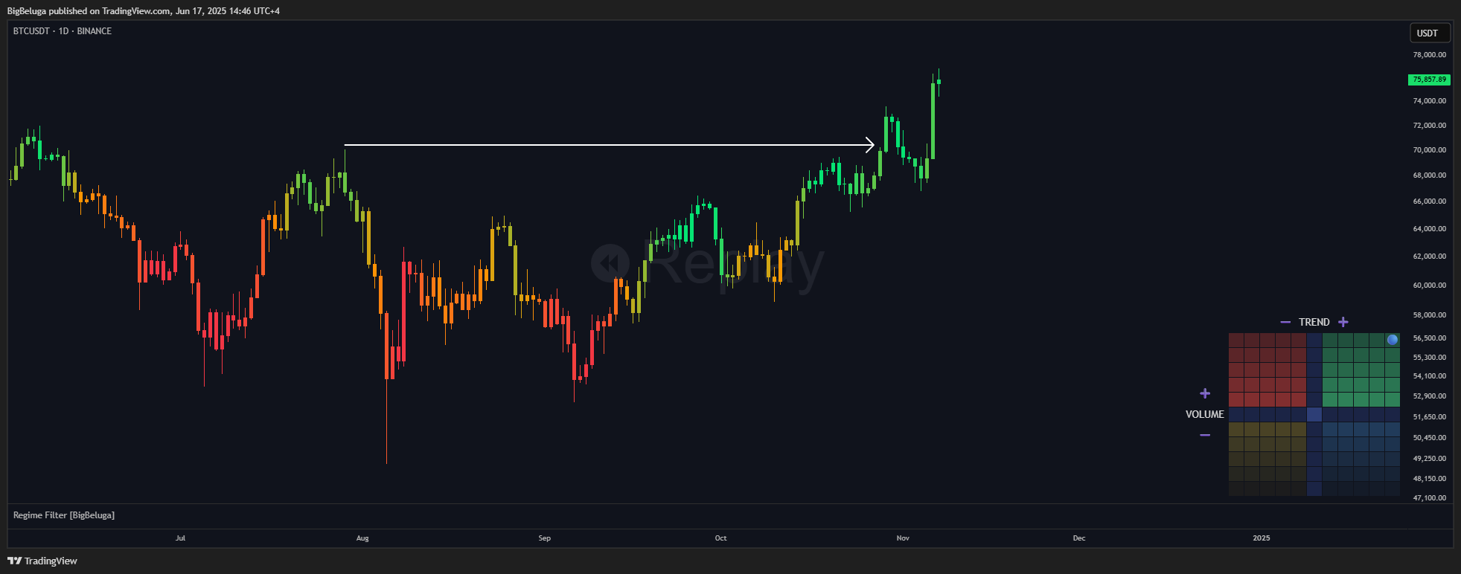This screenshot has height=574, width=1461.
Task: Open the USDT currency selector
Action: [1430, 33]
